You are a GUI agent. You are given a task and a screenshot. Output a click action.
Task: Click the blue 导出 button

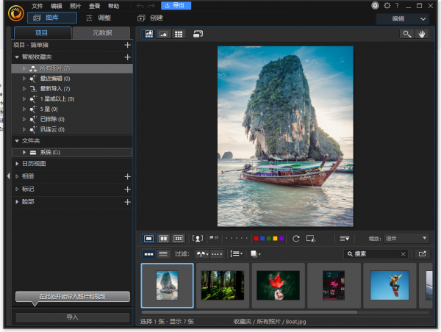click(176, 6)
